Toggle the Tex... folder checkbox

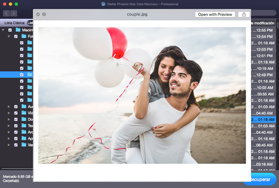point(16,126)
